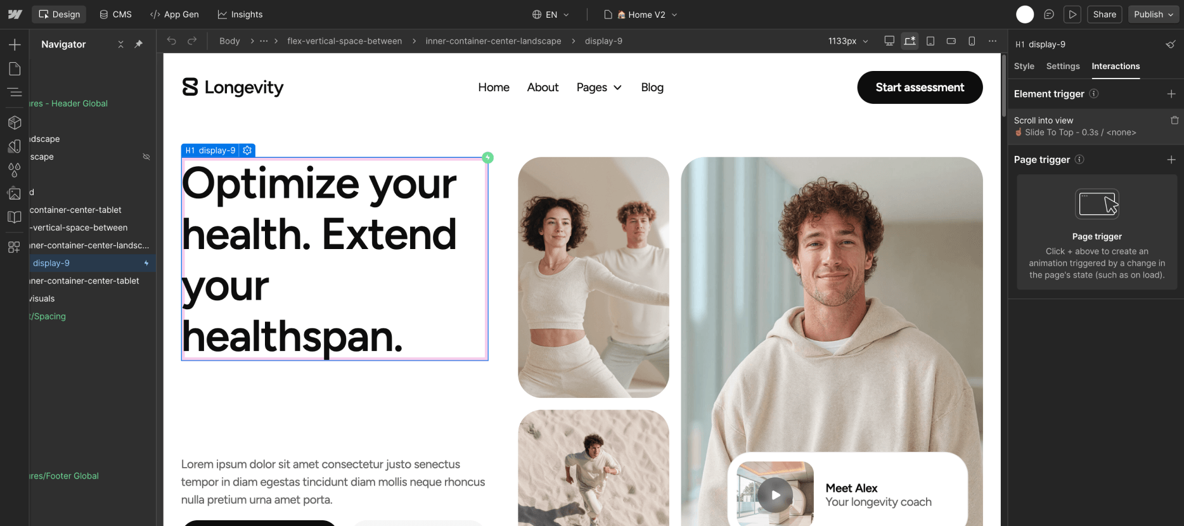Screen dimensions: 1184x526
Task: Open the Add elements panel
Action: point(15,44)
